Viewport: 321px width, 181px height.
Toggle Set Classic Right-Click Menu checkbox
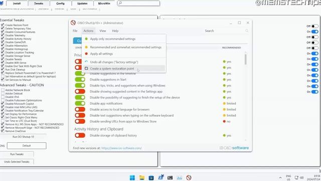[3, 117]
